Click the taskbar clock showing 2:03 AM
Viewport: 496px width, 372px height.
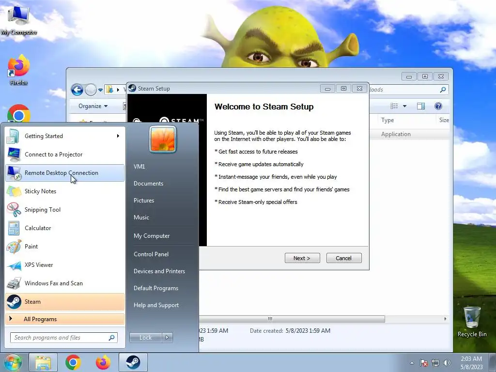(471, 363)
